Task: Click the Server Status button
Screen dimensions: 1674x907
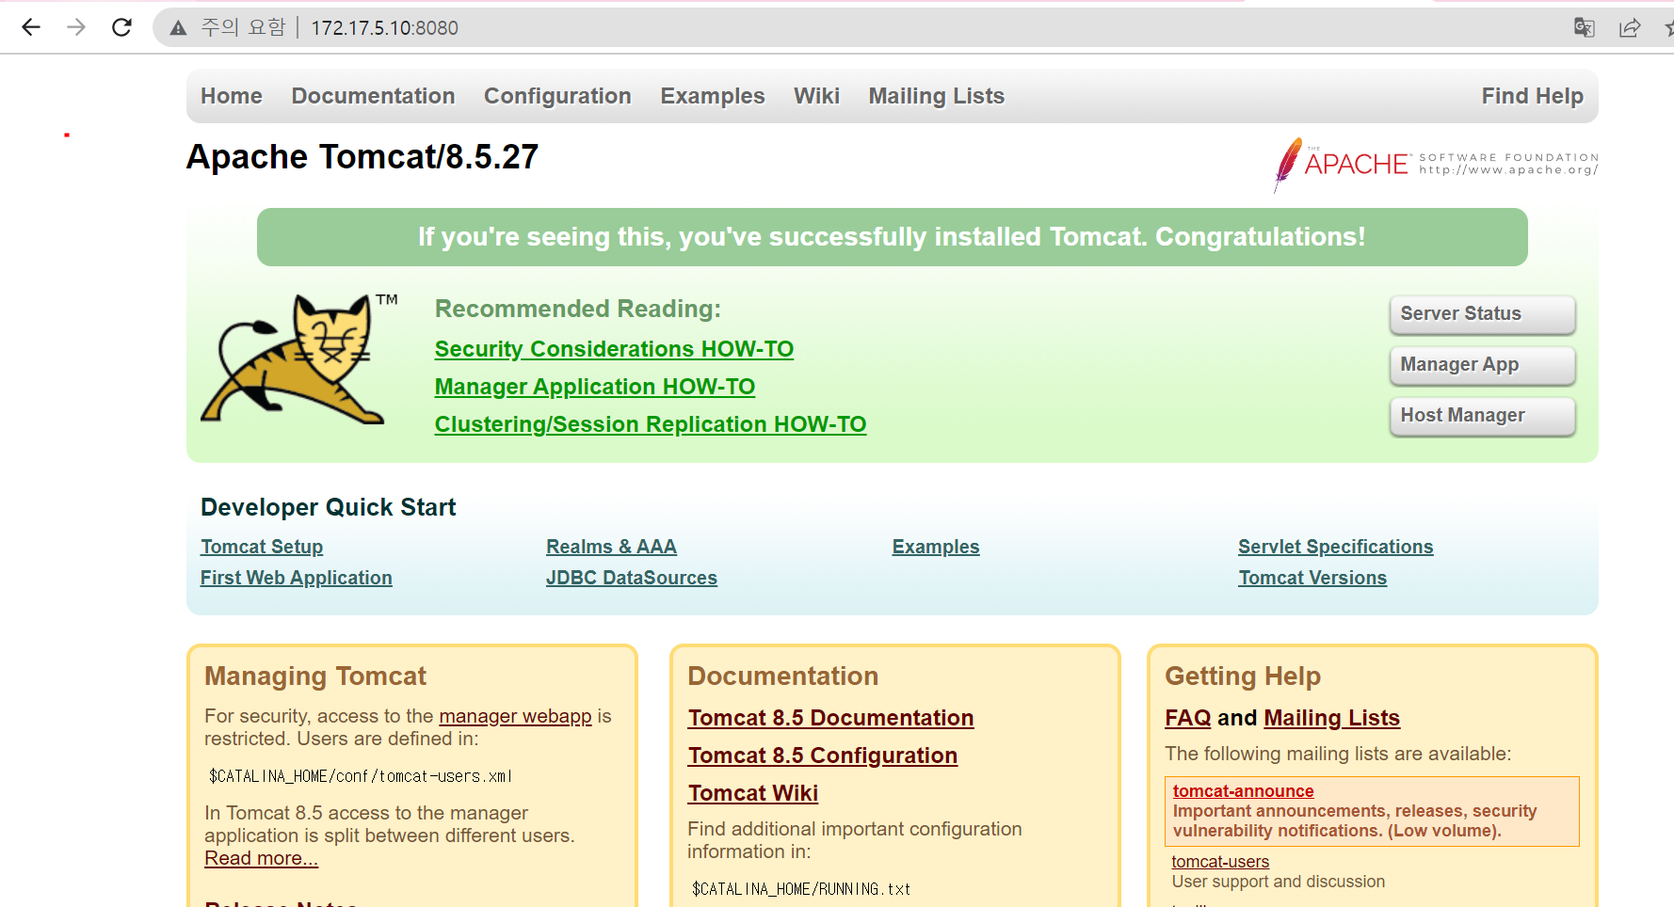Action: (1482, 314)
